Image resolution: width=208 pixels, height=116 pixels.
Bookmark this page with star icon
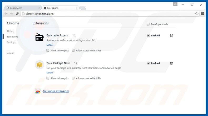197,14
